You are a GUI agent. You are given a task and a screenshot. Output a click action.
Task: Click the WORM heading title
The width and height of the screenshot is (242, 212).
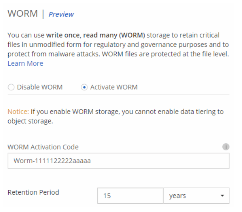click(23, 14)
